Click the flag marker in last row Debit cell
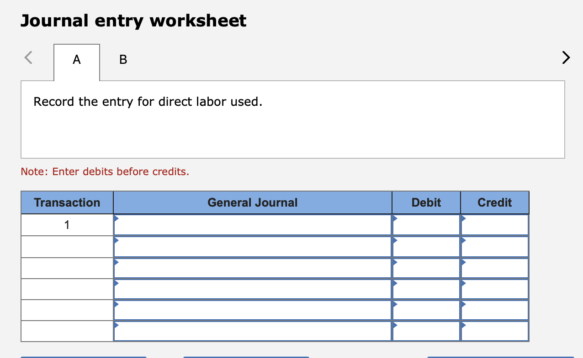583x358 pixels. (x=395, y=326)
